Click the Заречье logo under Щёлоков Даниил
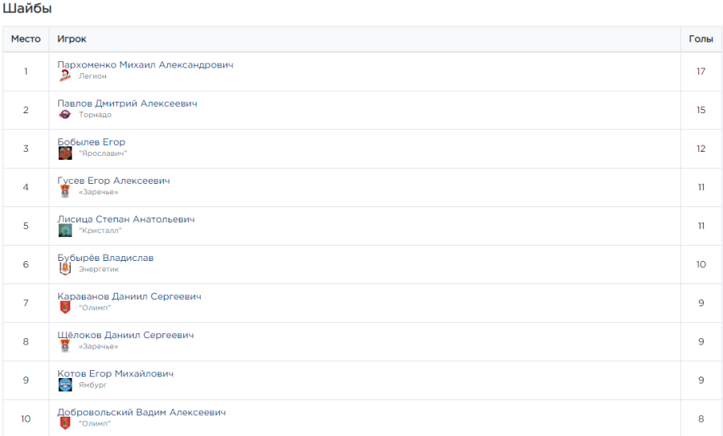 pos(65,346)
